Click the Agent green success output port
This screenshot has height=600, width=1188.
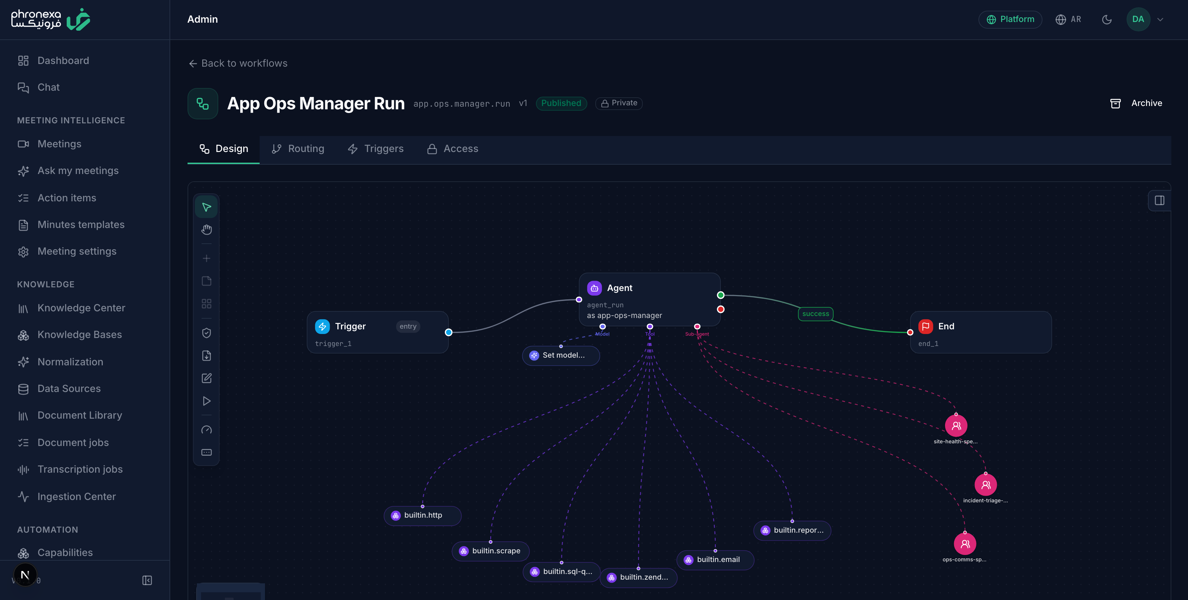(720, 295)
